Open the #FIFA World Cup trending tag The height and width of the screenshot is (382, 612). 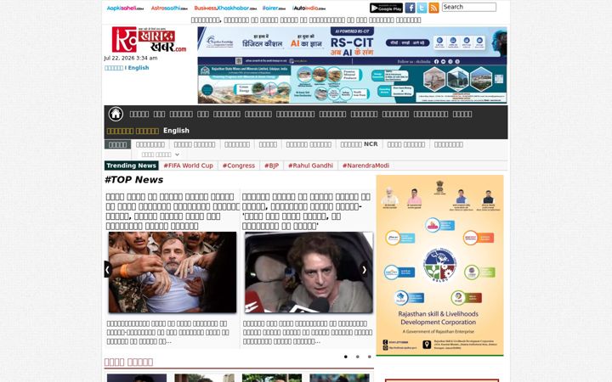pos(188,166)
